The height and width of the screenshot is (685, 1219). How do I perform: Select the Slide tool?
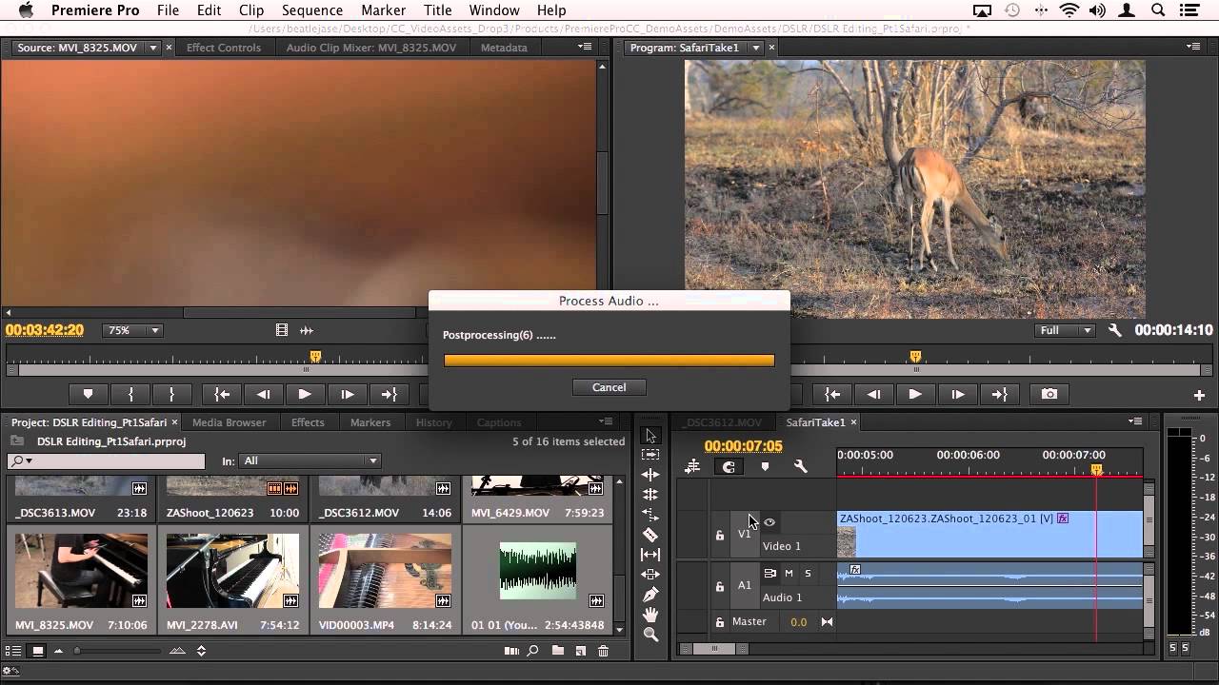[650, 575]
